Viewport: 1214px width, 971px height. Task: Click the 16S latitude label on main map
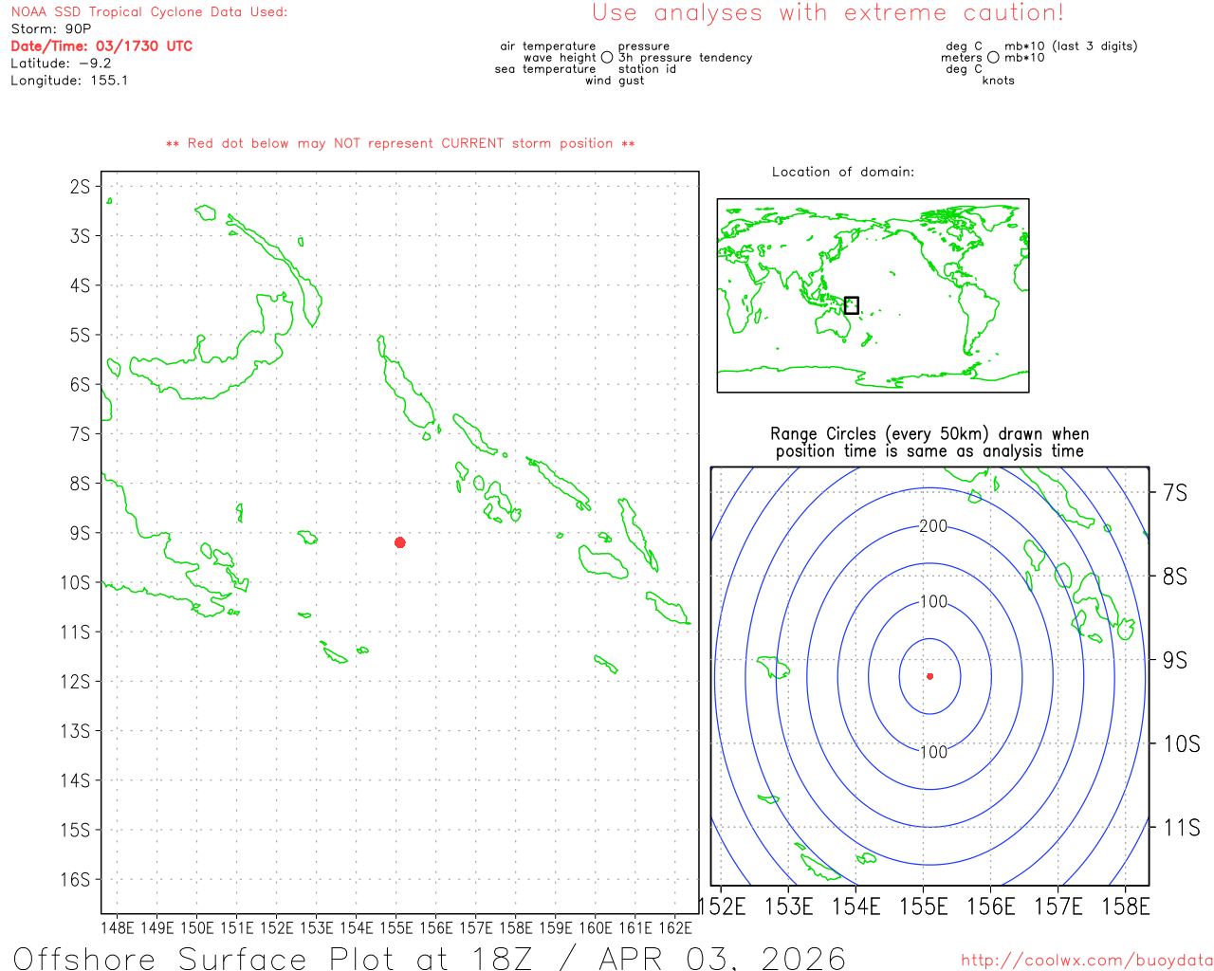[x=80, y=879]
